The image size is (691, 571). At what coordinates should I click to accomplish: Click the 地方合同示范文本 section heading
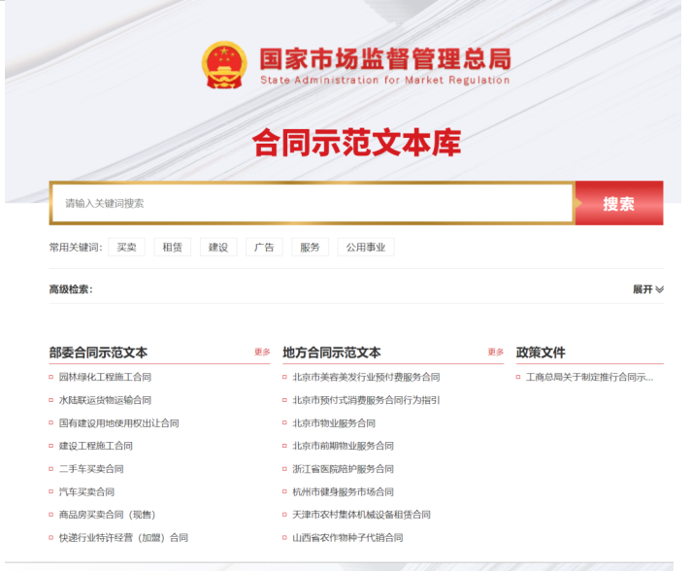pyautogui.click(x=332, y=353)
